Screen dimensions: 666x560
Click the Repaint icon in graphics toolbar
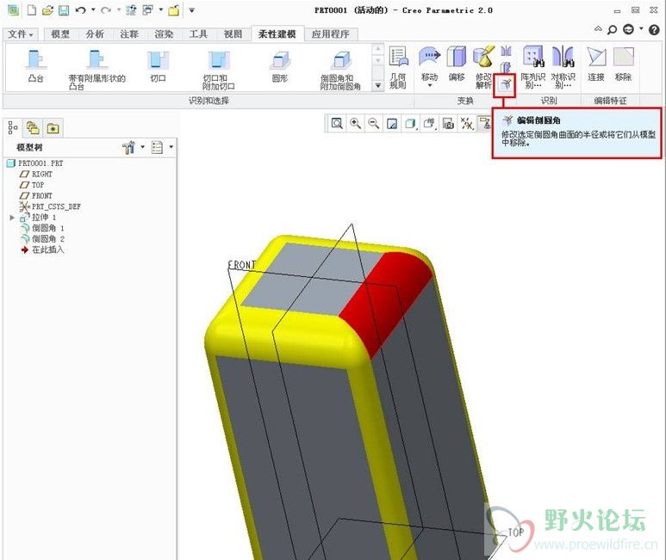[x=392, y=124]
